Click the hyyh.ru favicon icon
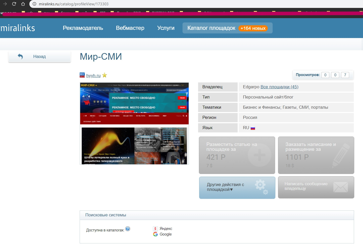Screen dimensions: 363x248 (82, 75)
